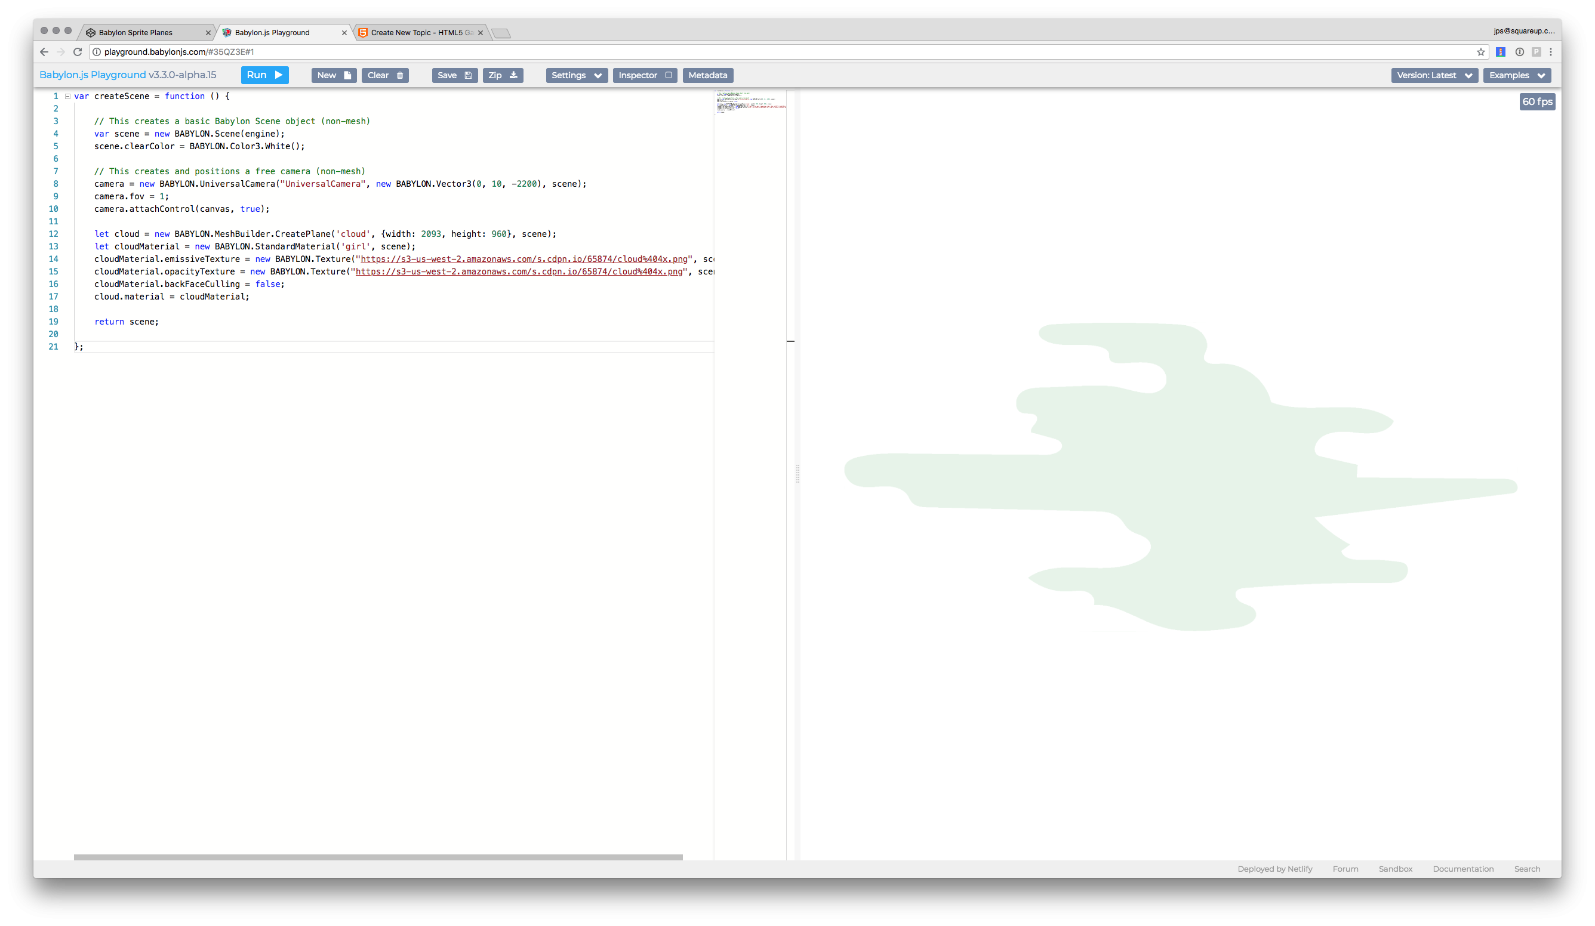1595x926 pixels.
Task: Click the Zip button download icon
Action: pyautogui.click(x=513, y=75)
